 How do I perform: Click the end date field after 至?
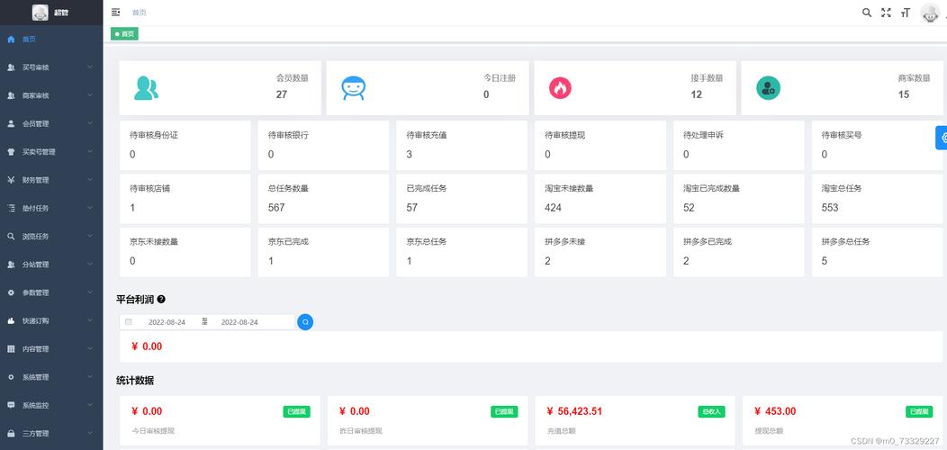(x=239, y=322)
